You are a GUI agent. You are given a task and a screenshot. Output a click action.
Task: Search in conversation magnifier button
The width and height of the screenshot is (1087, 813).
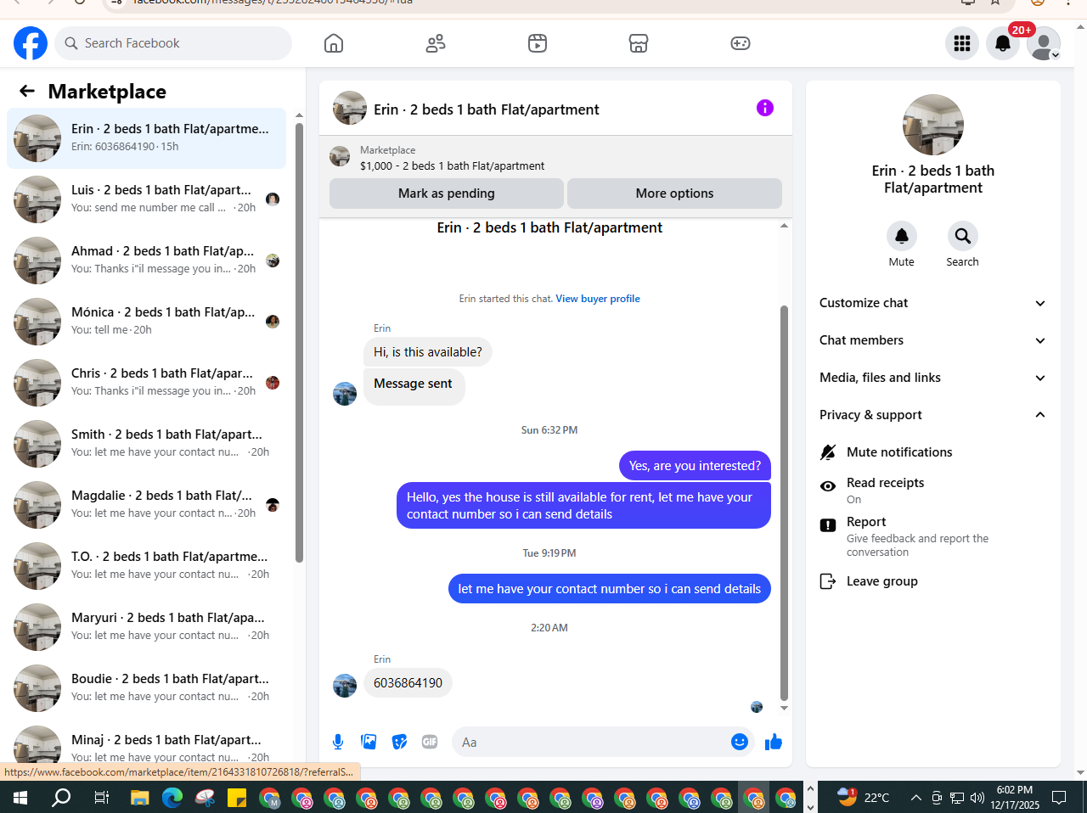click(x=962, y=236)
